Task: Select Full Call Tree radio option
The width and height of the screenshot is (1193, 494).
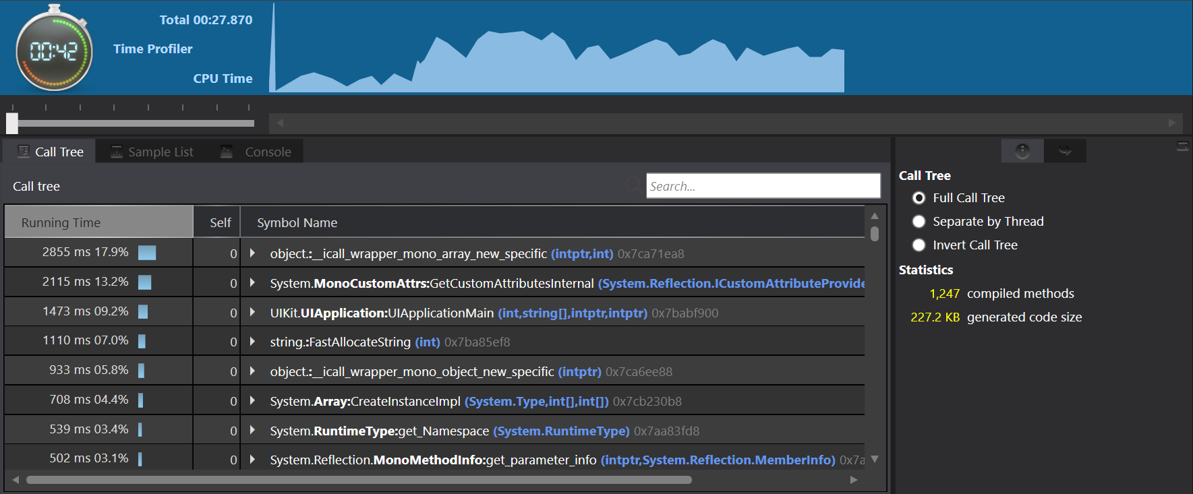Action: [919, 198]
